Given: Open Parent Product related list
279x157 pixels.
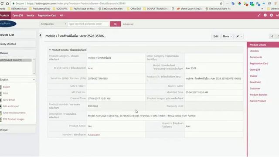Looking at the screenshot, I should (258, 101).
